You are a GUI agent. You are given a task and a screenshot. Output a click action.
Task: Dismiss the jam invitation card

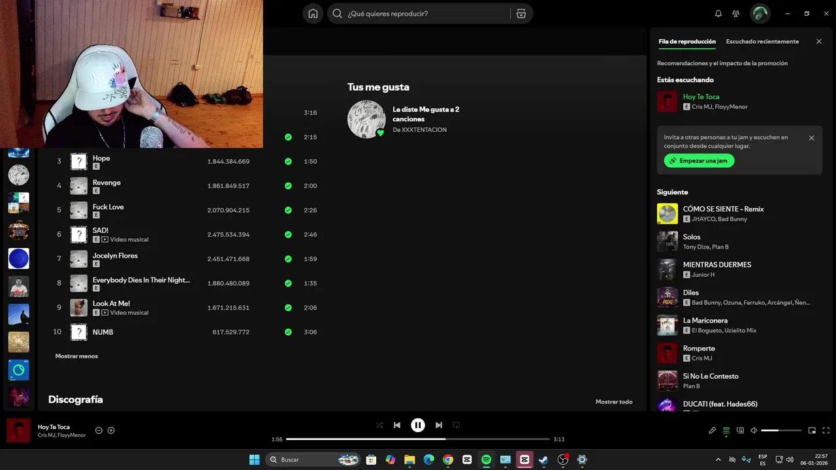click(811, 138)
